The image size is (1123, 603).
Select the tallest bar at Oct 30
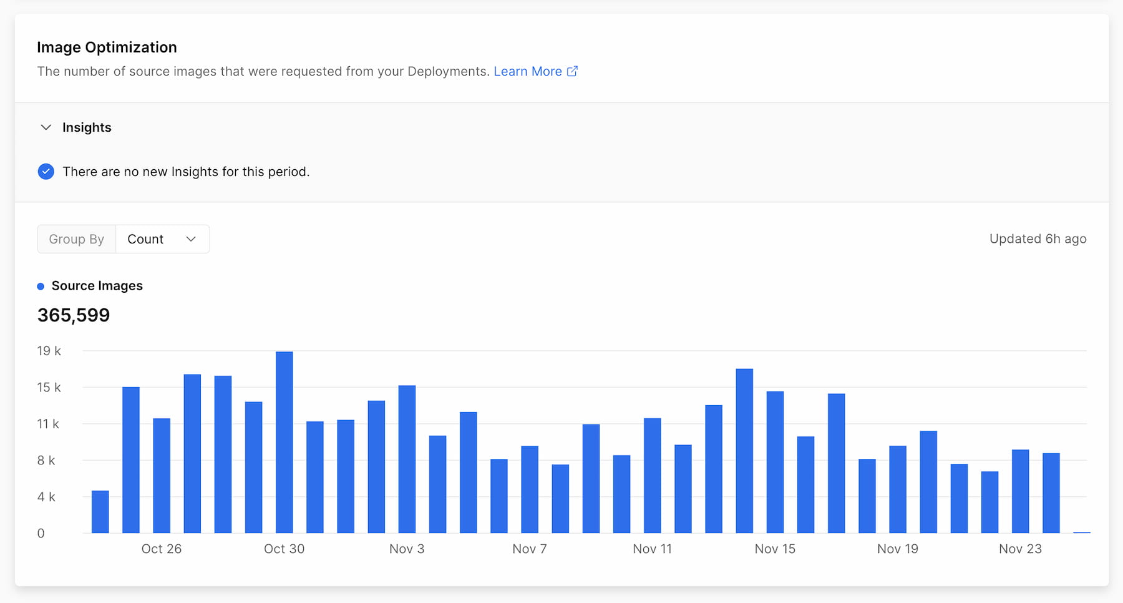click(x=284, y=442)
